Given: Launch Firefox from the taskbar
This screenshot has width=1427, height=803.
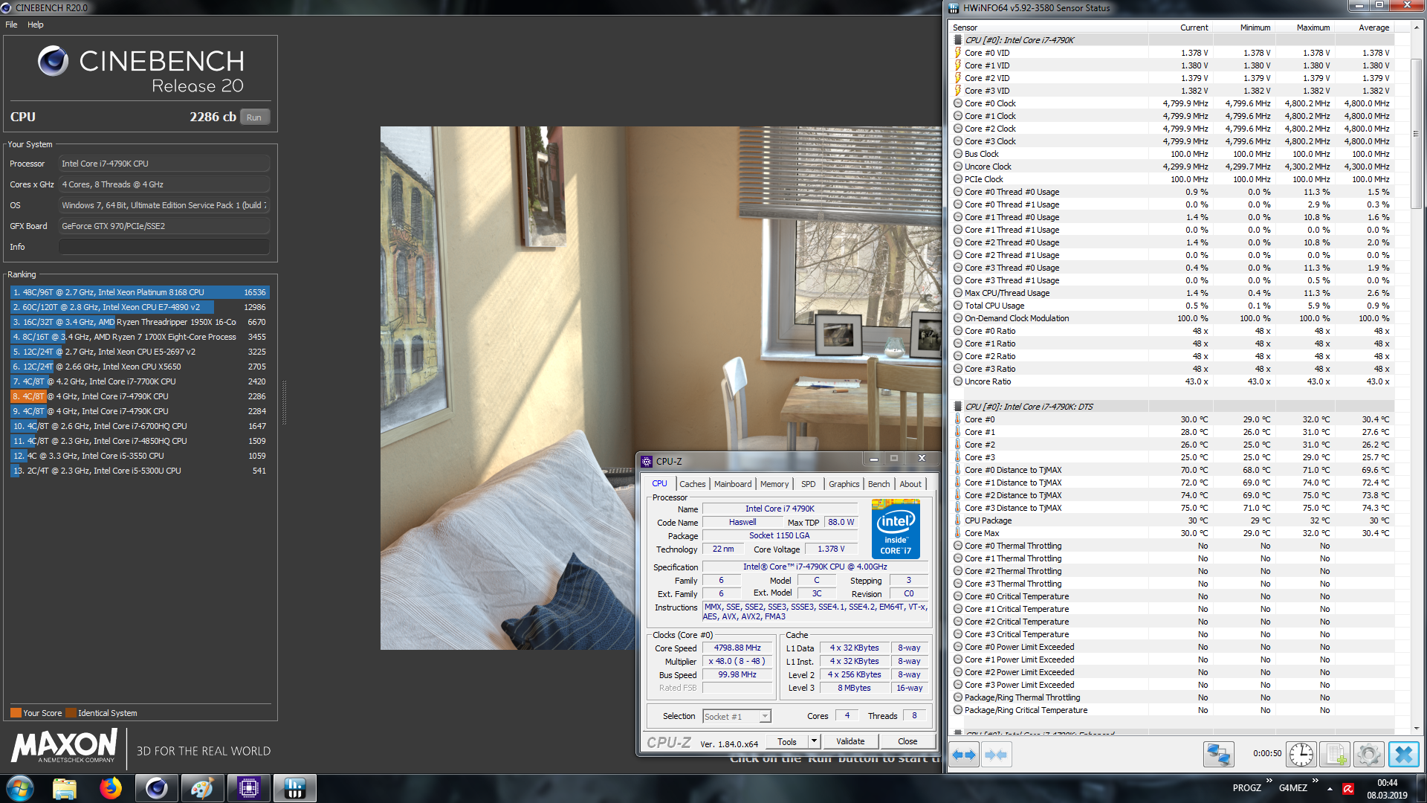Looking at the screenshot, I should [x=111, y=788].
